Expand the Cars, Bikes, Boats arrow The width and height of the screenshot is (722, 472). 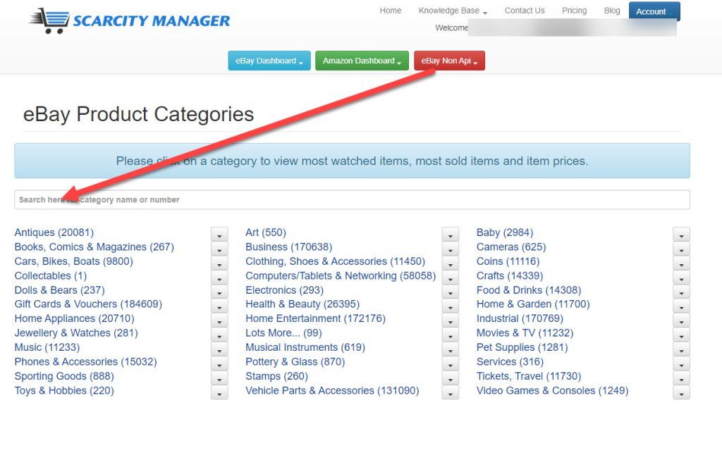point(219,264)
